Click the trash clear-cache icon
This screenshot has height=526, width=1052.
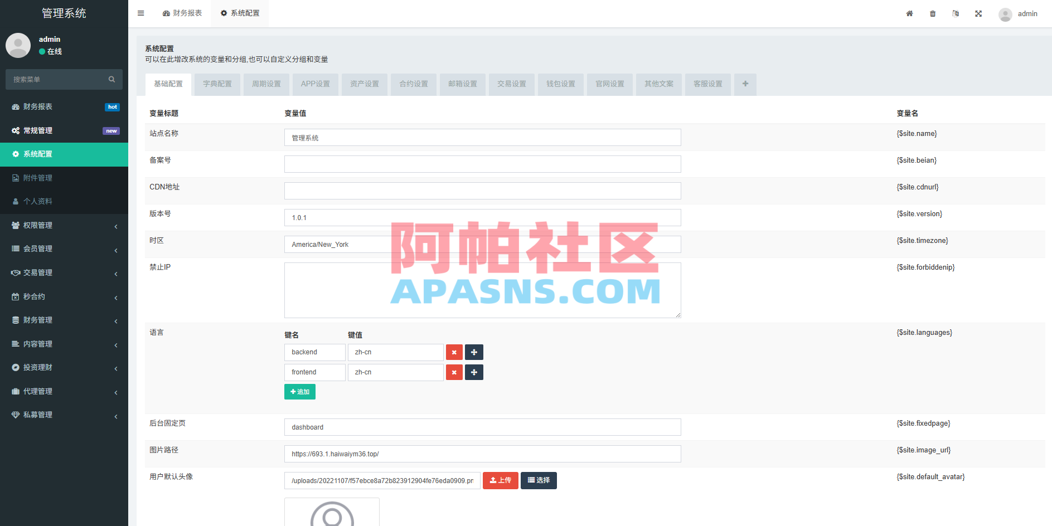coord(933,13)
